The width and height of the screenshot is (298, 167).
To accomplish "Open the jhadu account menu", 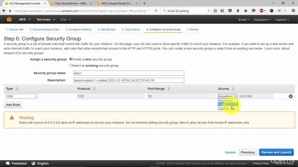I will coord(244,19).
